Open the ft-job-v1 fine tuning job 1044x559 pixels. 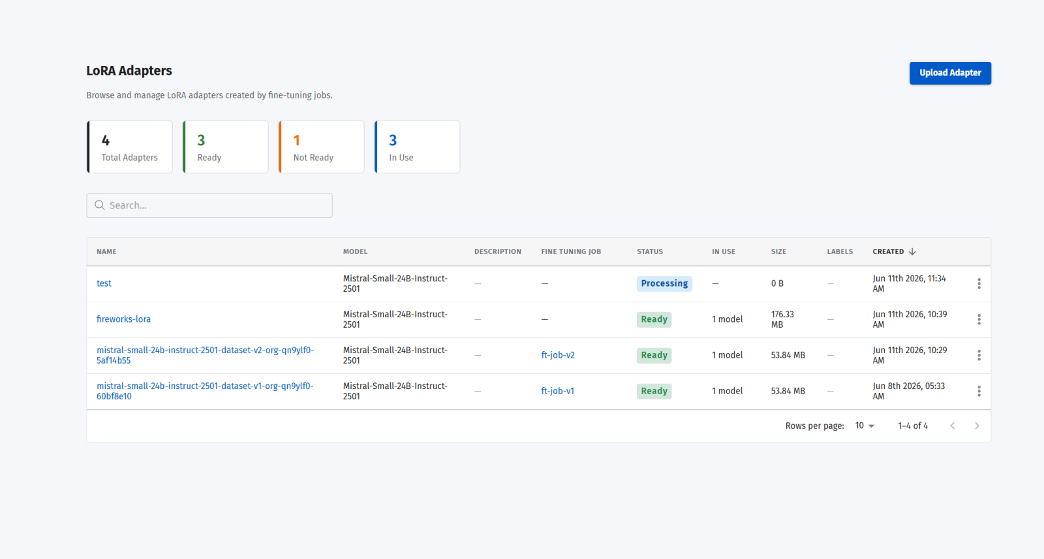click(558, 391)
